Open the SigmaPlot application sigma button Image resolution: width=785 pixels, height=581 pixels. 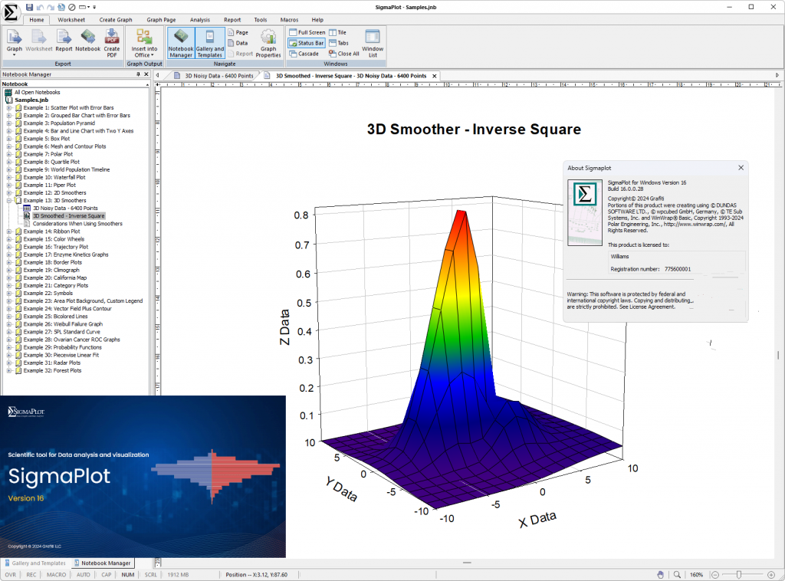click(11, 12)
